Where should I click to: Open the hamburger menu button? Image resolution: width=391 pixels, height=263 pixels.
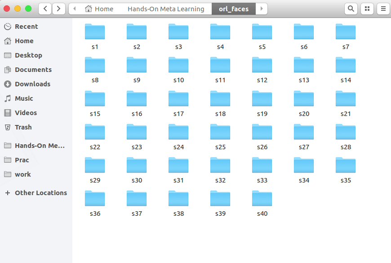point(383,9)
